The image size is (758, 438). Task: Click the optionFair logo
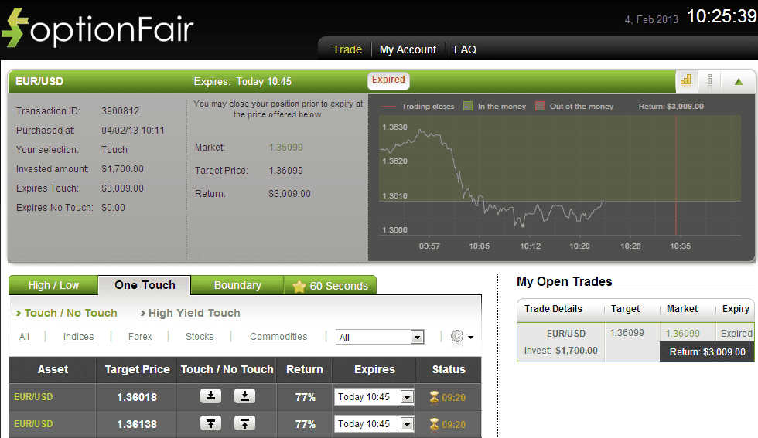[98, 28]
